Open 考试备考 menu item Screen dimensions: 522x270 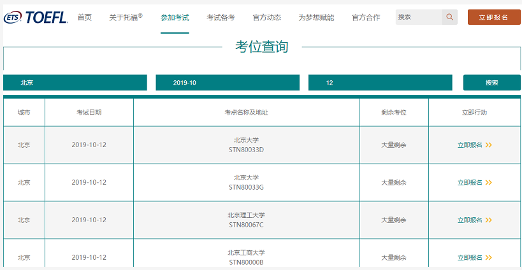[x=221, y=17]
